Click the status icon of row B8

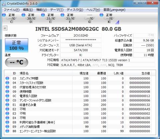click(7, 131)
